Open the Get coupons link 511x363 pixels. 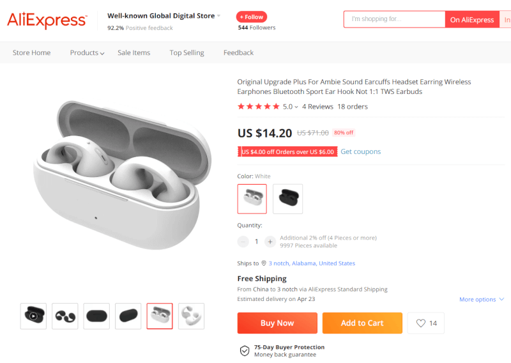tap(360, 151)
